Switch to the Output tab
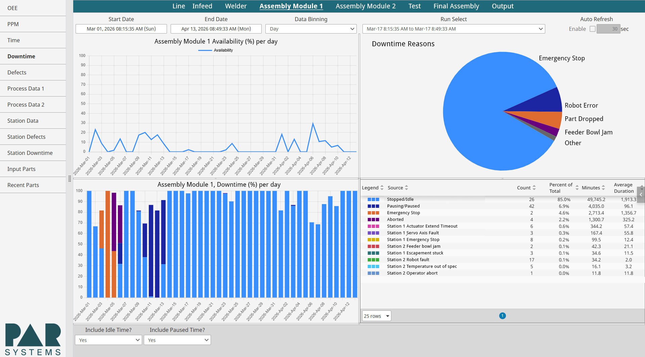Image resolution: width=645 pixels, height=357 pixels. tap(503, 6)
